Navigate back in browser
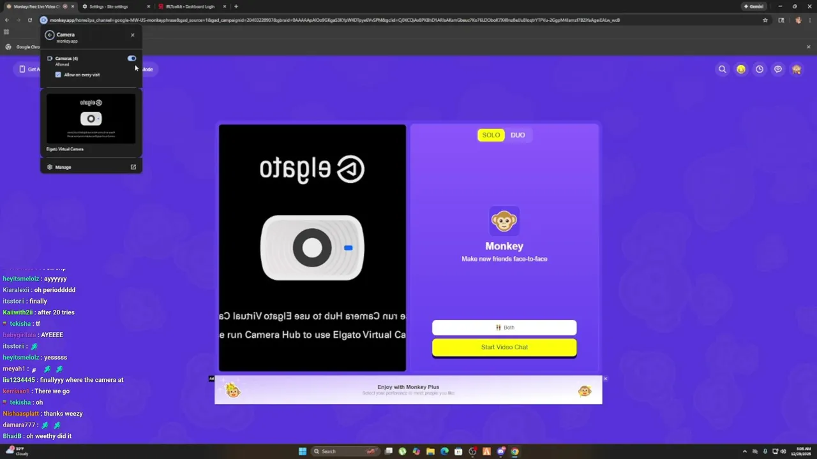The width and height of the screenshot is (817, 459). (7, 20)
